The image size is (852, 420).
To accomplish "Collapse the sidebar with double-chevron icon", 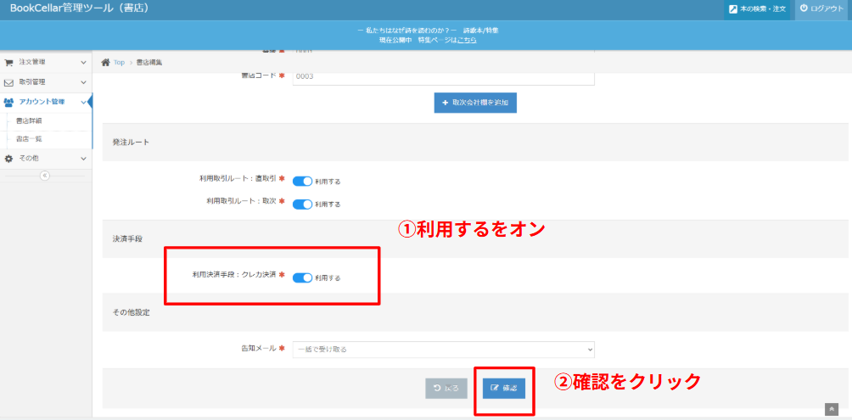I will click(x=45, y=176).
